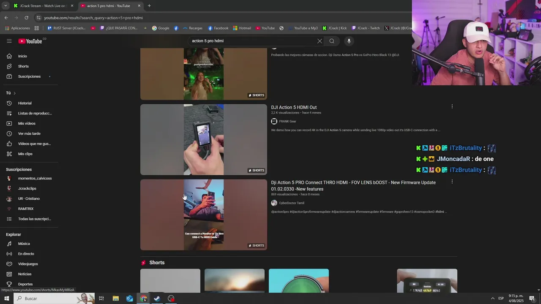
Task: Click the YouTube logo
Action: (30, 41)
